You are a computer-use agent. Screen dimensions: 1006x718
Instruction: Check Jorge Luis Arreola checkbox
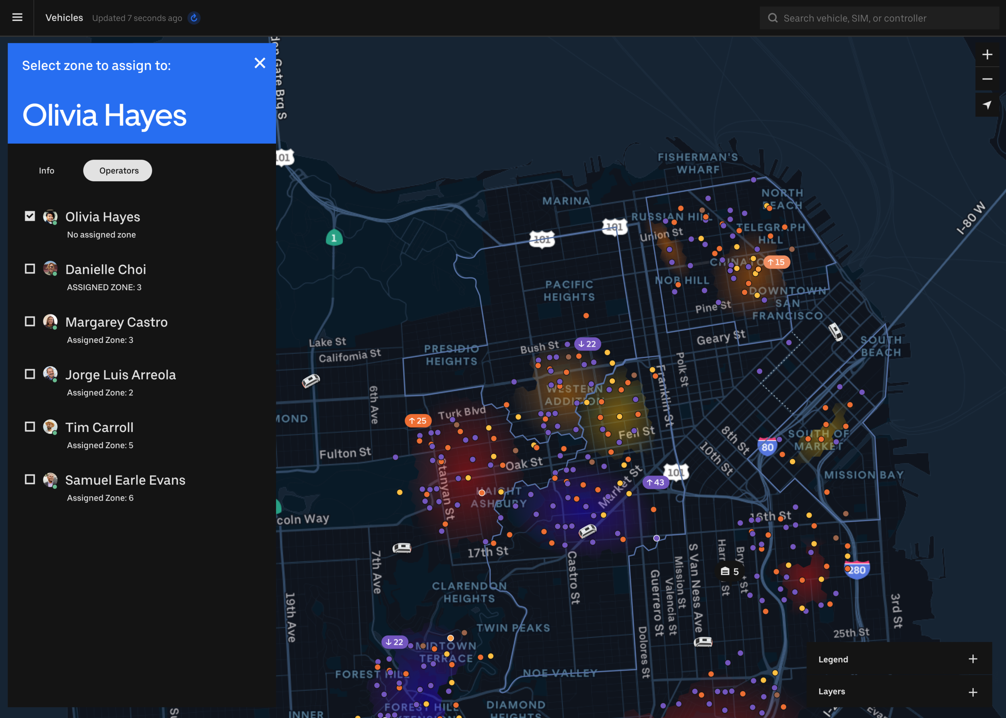(30, 373)
